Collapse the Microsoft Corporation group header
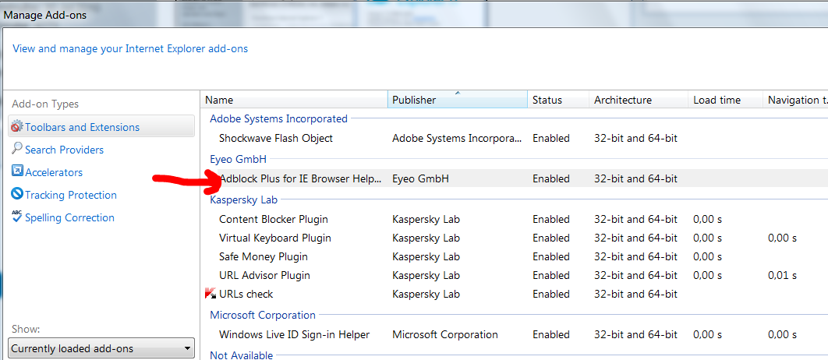The height and width of the screenshot is (360, 828). point(263,315)
